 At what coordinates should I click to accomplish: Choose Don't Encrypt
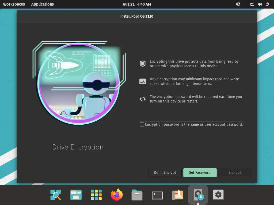pyautogui.click(x=165, y=173)
